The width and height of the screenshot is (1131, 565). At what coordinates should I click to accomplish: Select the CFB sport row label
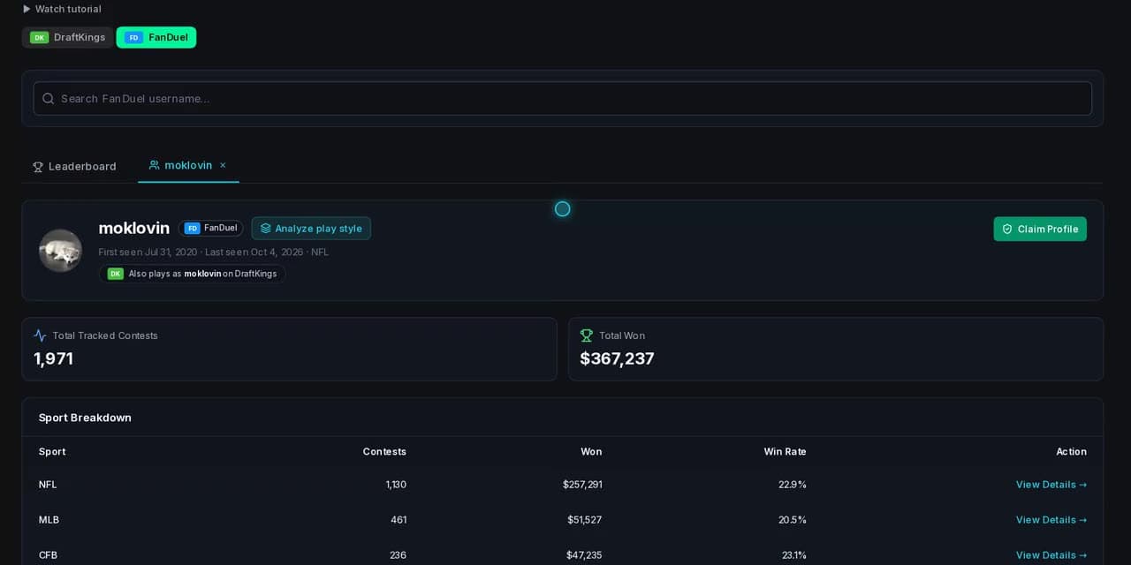tap(49, 555)
